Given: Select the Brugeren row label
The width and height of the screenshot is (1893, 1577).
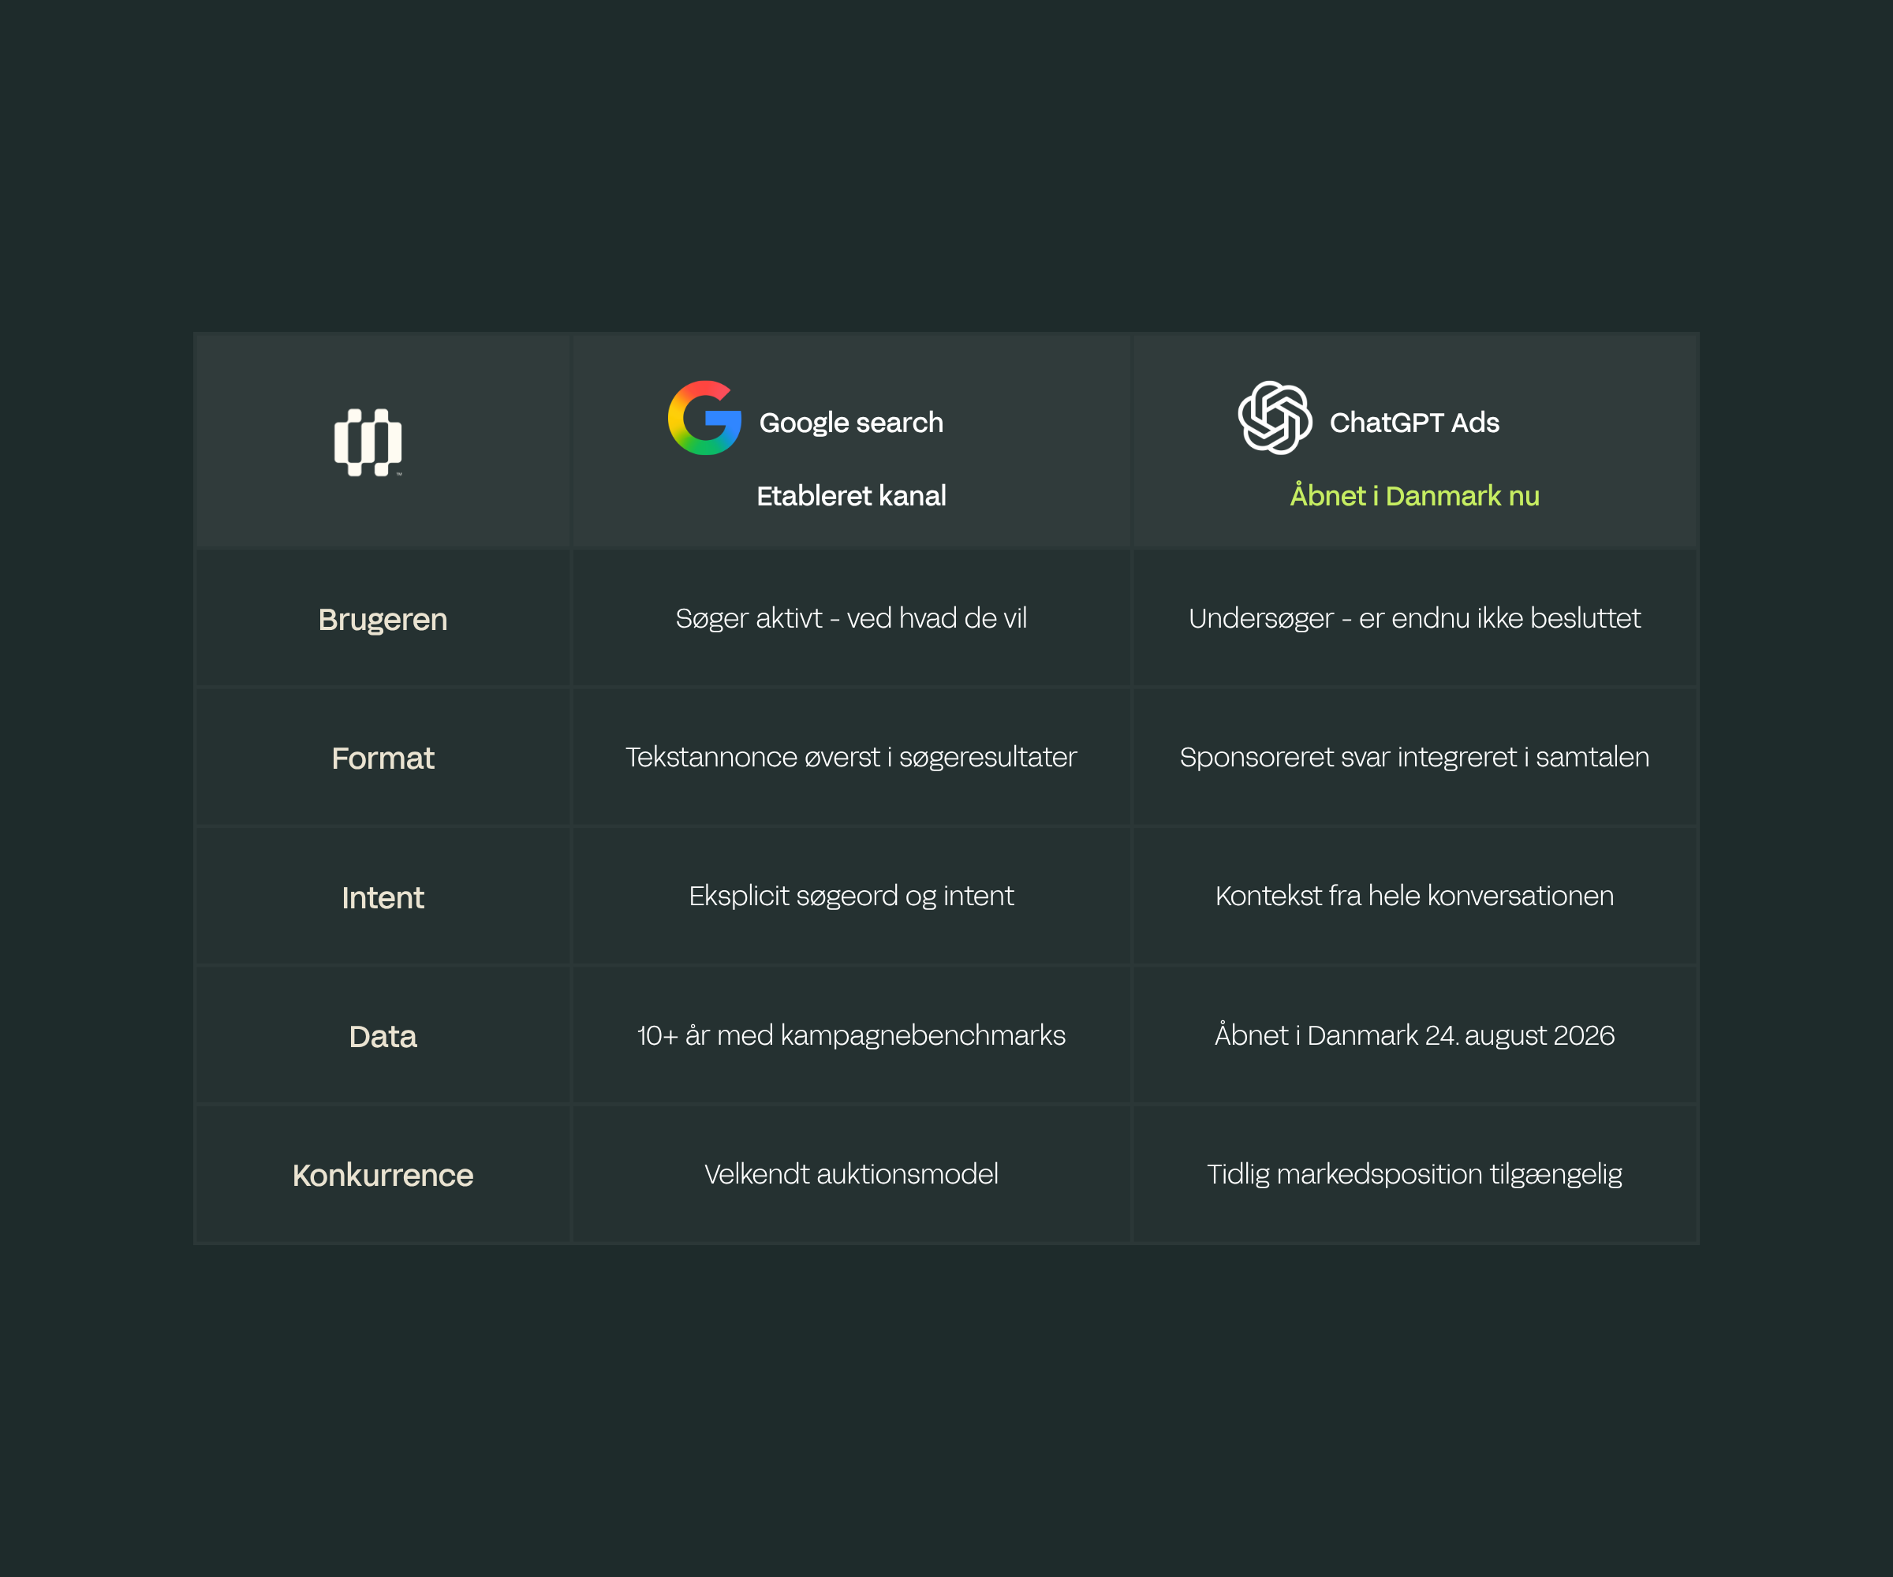Looking at the screenshot, I should (383, 620).
